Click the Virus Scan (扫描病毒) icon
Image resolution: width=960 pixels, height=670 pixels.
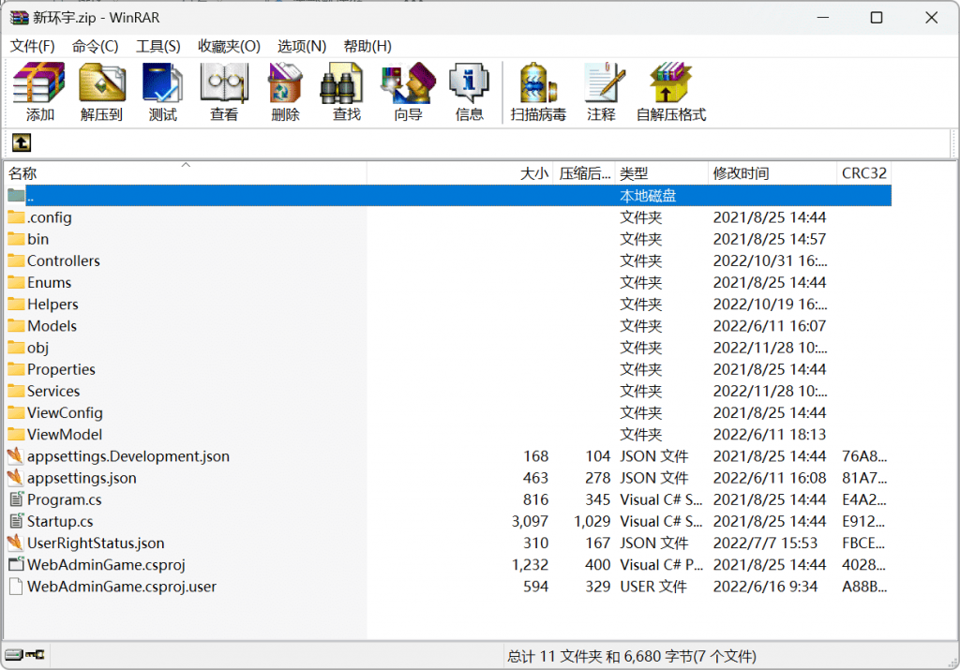[538, 92]
